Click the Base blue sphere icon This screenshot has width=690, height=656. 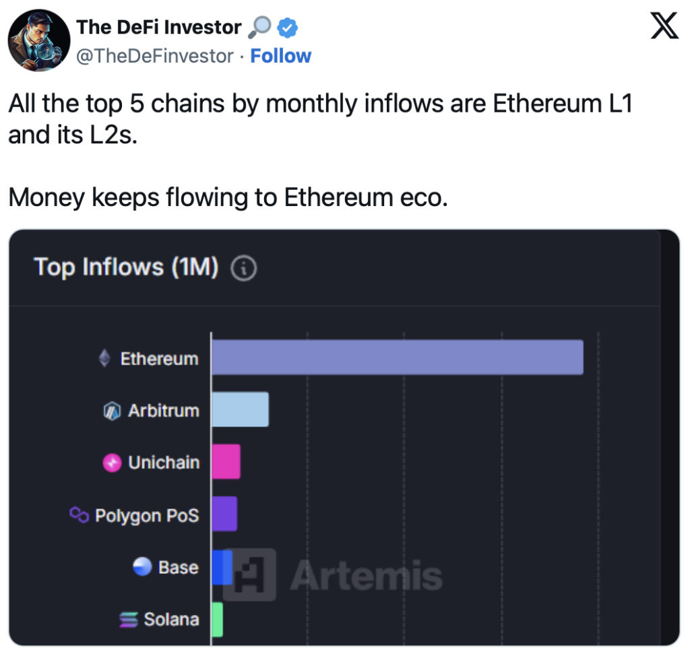coord(142,566)
